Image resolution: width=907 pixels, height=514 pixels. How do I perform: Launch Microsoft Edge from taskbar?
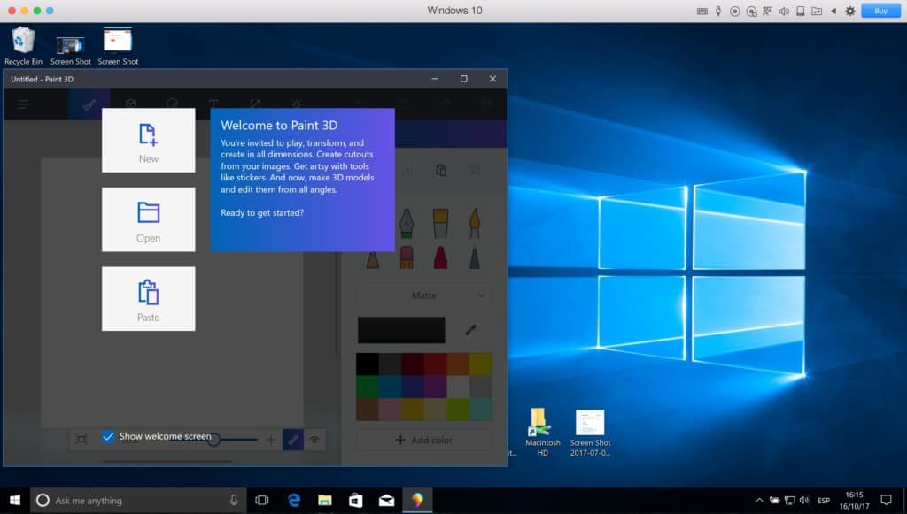click(294, 500)
